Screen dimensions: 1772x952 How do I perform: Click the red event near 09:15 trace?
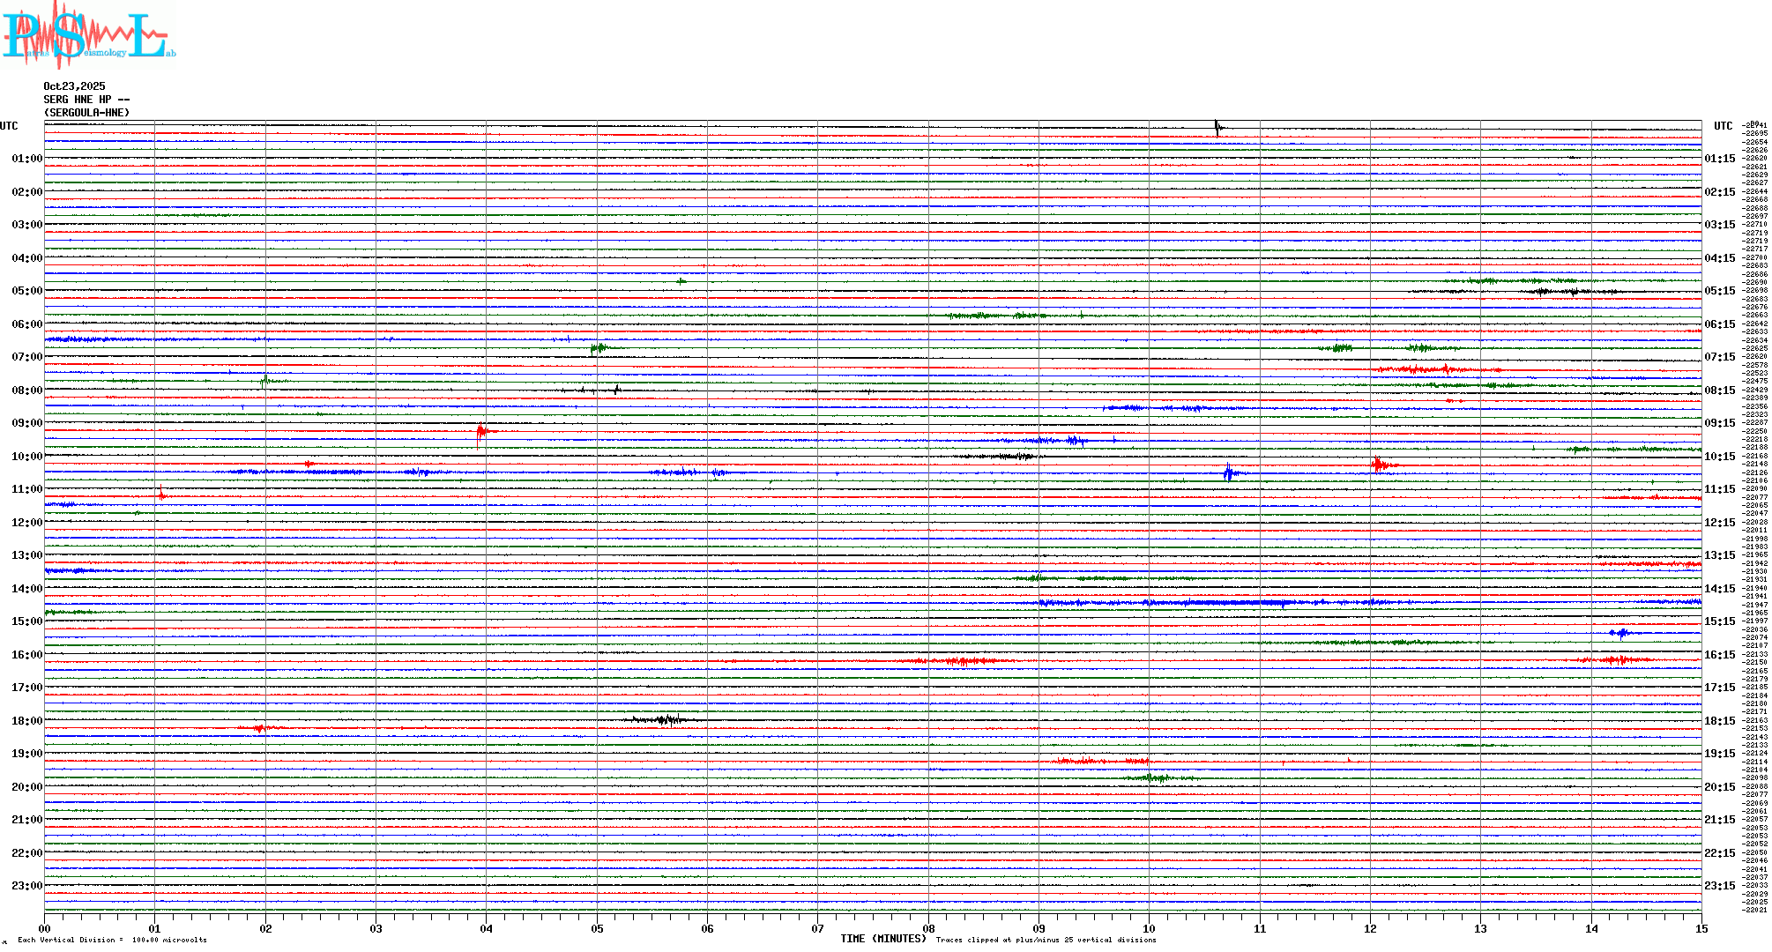click(x=481, y=432)
